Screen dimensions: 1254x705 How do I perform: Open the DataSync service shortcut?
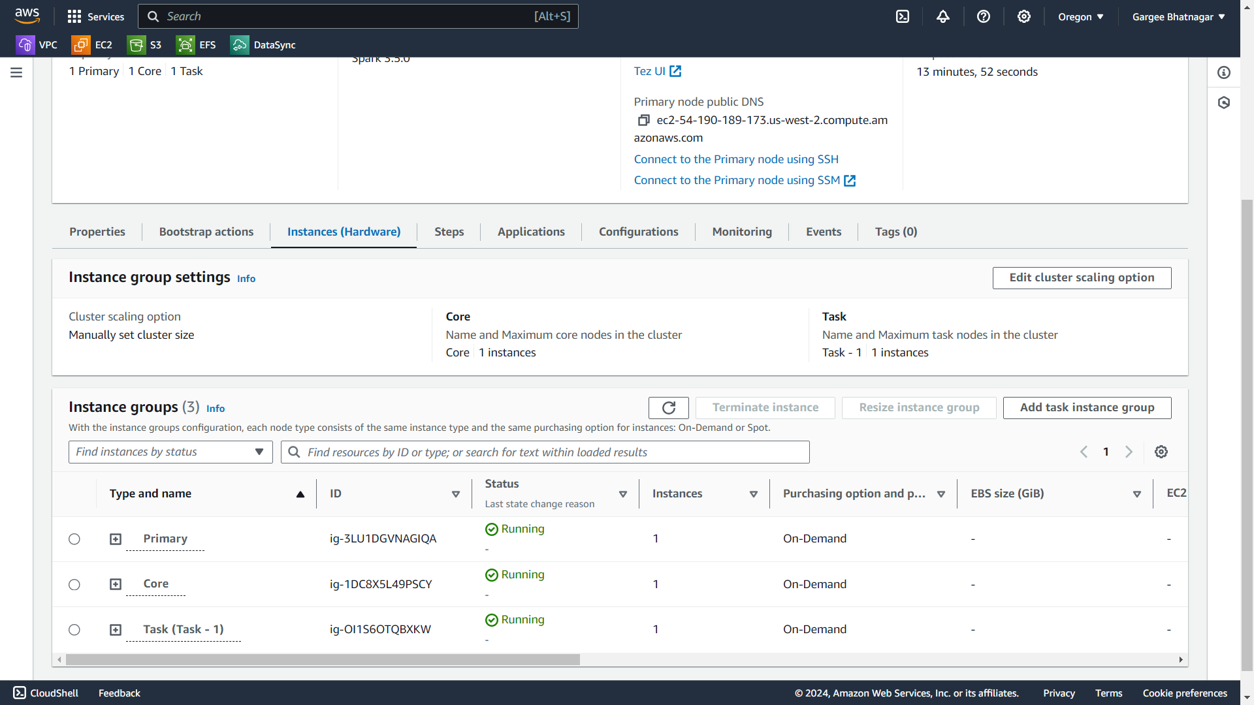point(263,45)
